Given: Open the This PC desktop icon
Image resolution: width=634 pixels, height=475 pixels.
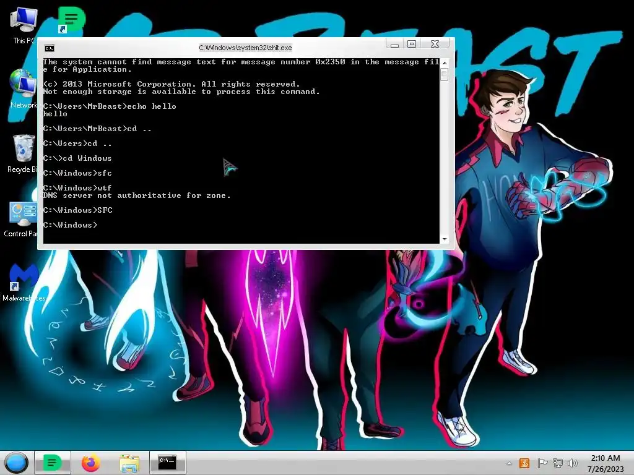Looking at the screenshot, I should [x=24, y=25].
